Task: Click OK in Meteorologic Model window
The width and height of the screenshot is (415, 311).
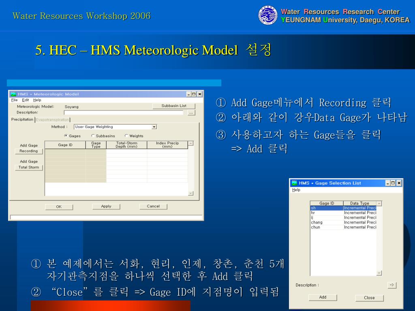Action: pyautogui.click(x=59, y=207)
